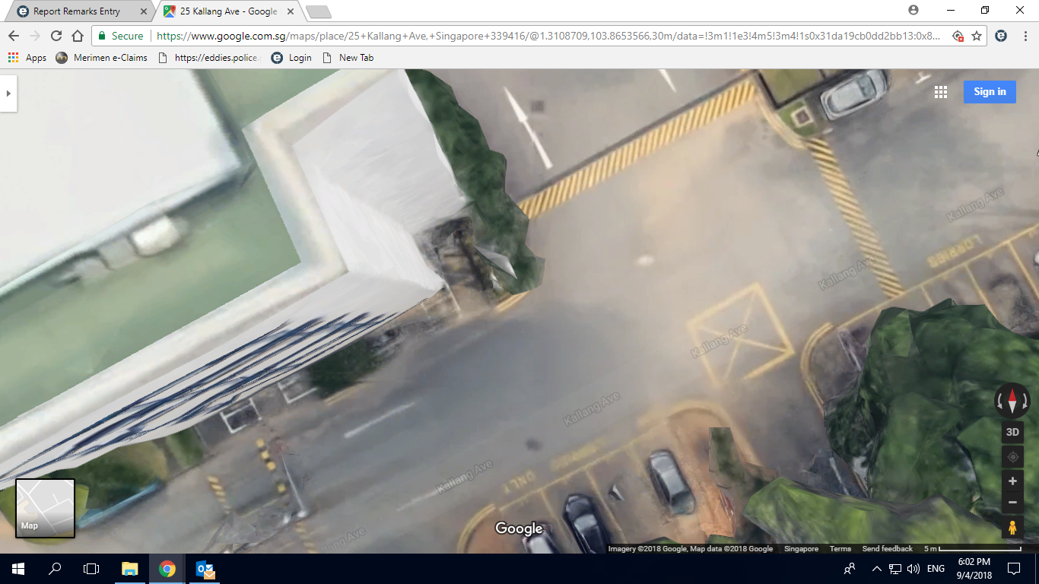The image size is (1039, 584).
Task: Switch to Map view thumbnail
Action: pyautogui.click(x=45, y=508)
